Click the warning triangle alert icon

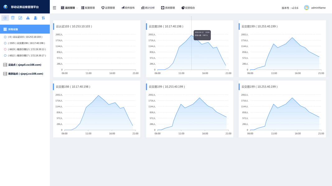pos(28,18)
